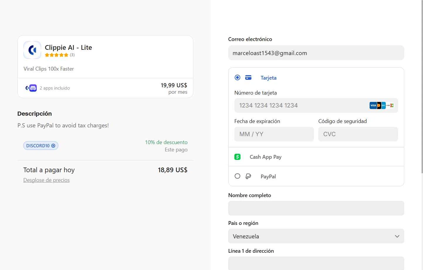Click the 'por mes' billing text
Image resolution: width=423 pixels, height=270 pixels.
(178, 92)
